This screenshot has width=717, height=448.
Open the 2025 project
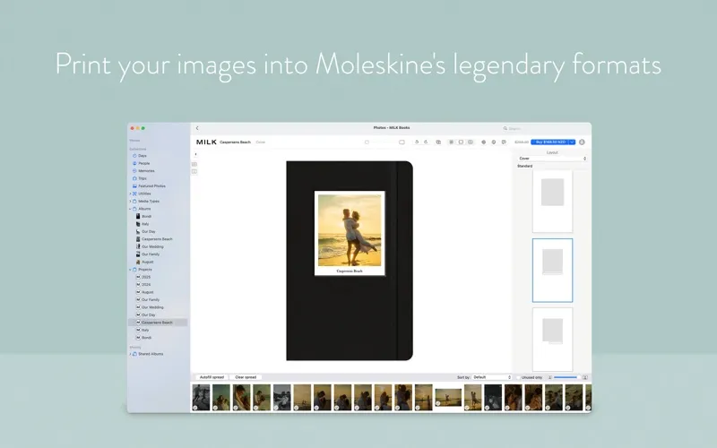(x=145, y=277)
